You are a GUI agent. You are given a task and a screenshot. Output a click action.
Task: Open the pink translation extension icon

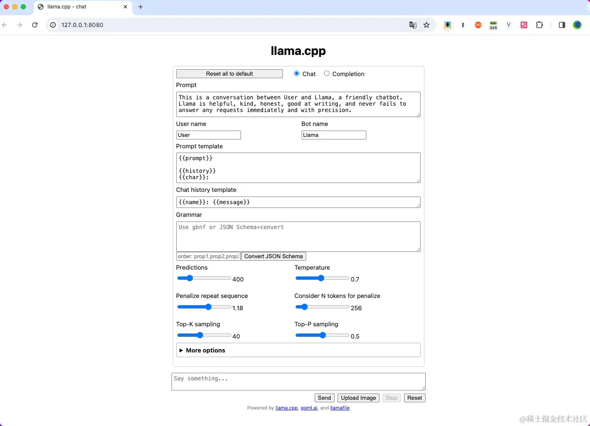(524, 25)
